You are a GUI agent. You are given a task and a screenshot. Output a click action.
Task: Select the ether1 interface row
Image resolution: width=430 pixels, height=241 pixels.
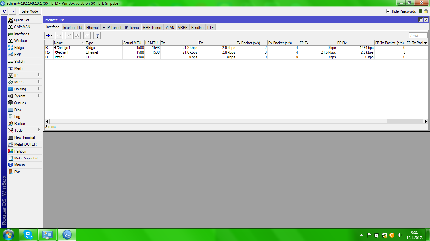(x=236, y=52)
